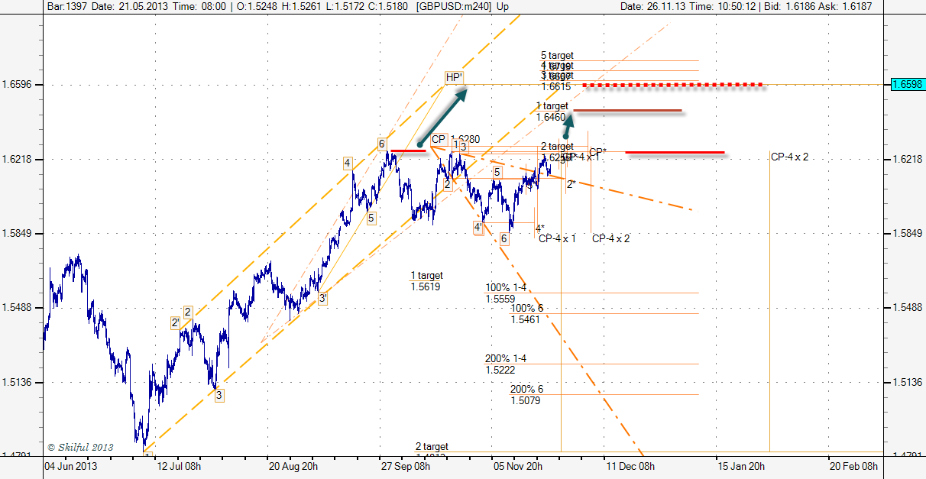Click the 1 target 1.6460 label
926x479 pixels.
pyautogui.click(x=552, y=112)
